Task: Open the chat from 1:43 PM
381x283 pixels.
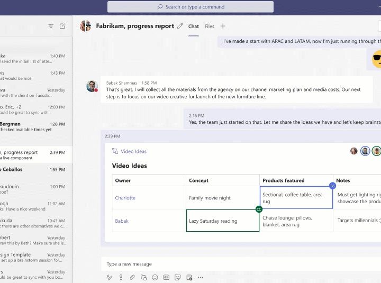Action: pyautogui.click(x=36, y=75)
